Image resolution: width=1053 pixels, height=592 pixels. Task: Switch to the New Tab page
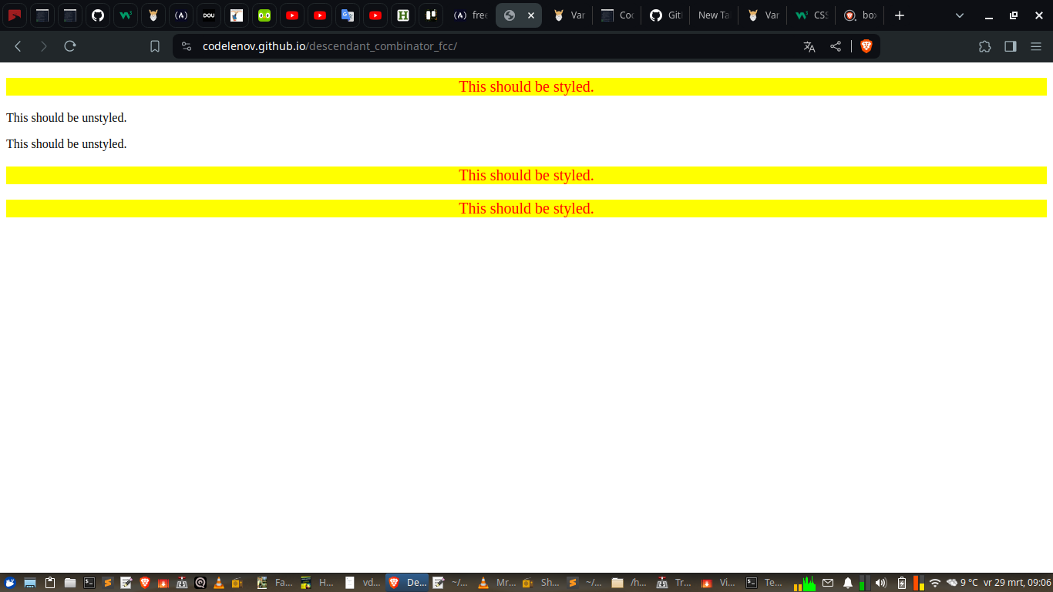[712, 15]
